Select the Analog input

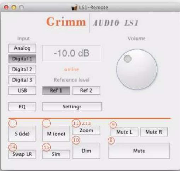click(22, 48)
